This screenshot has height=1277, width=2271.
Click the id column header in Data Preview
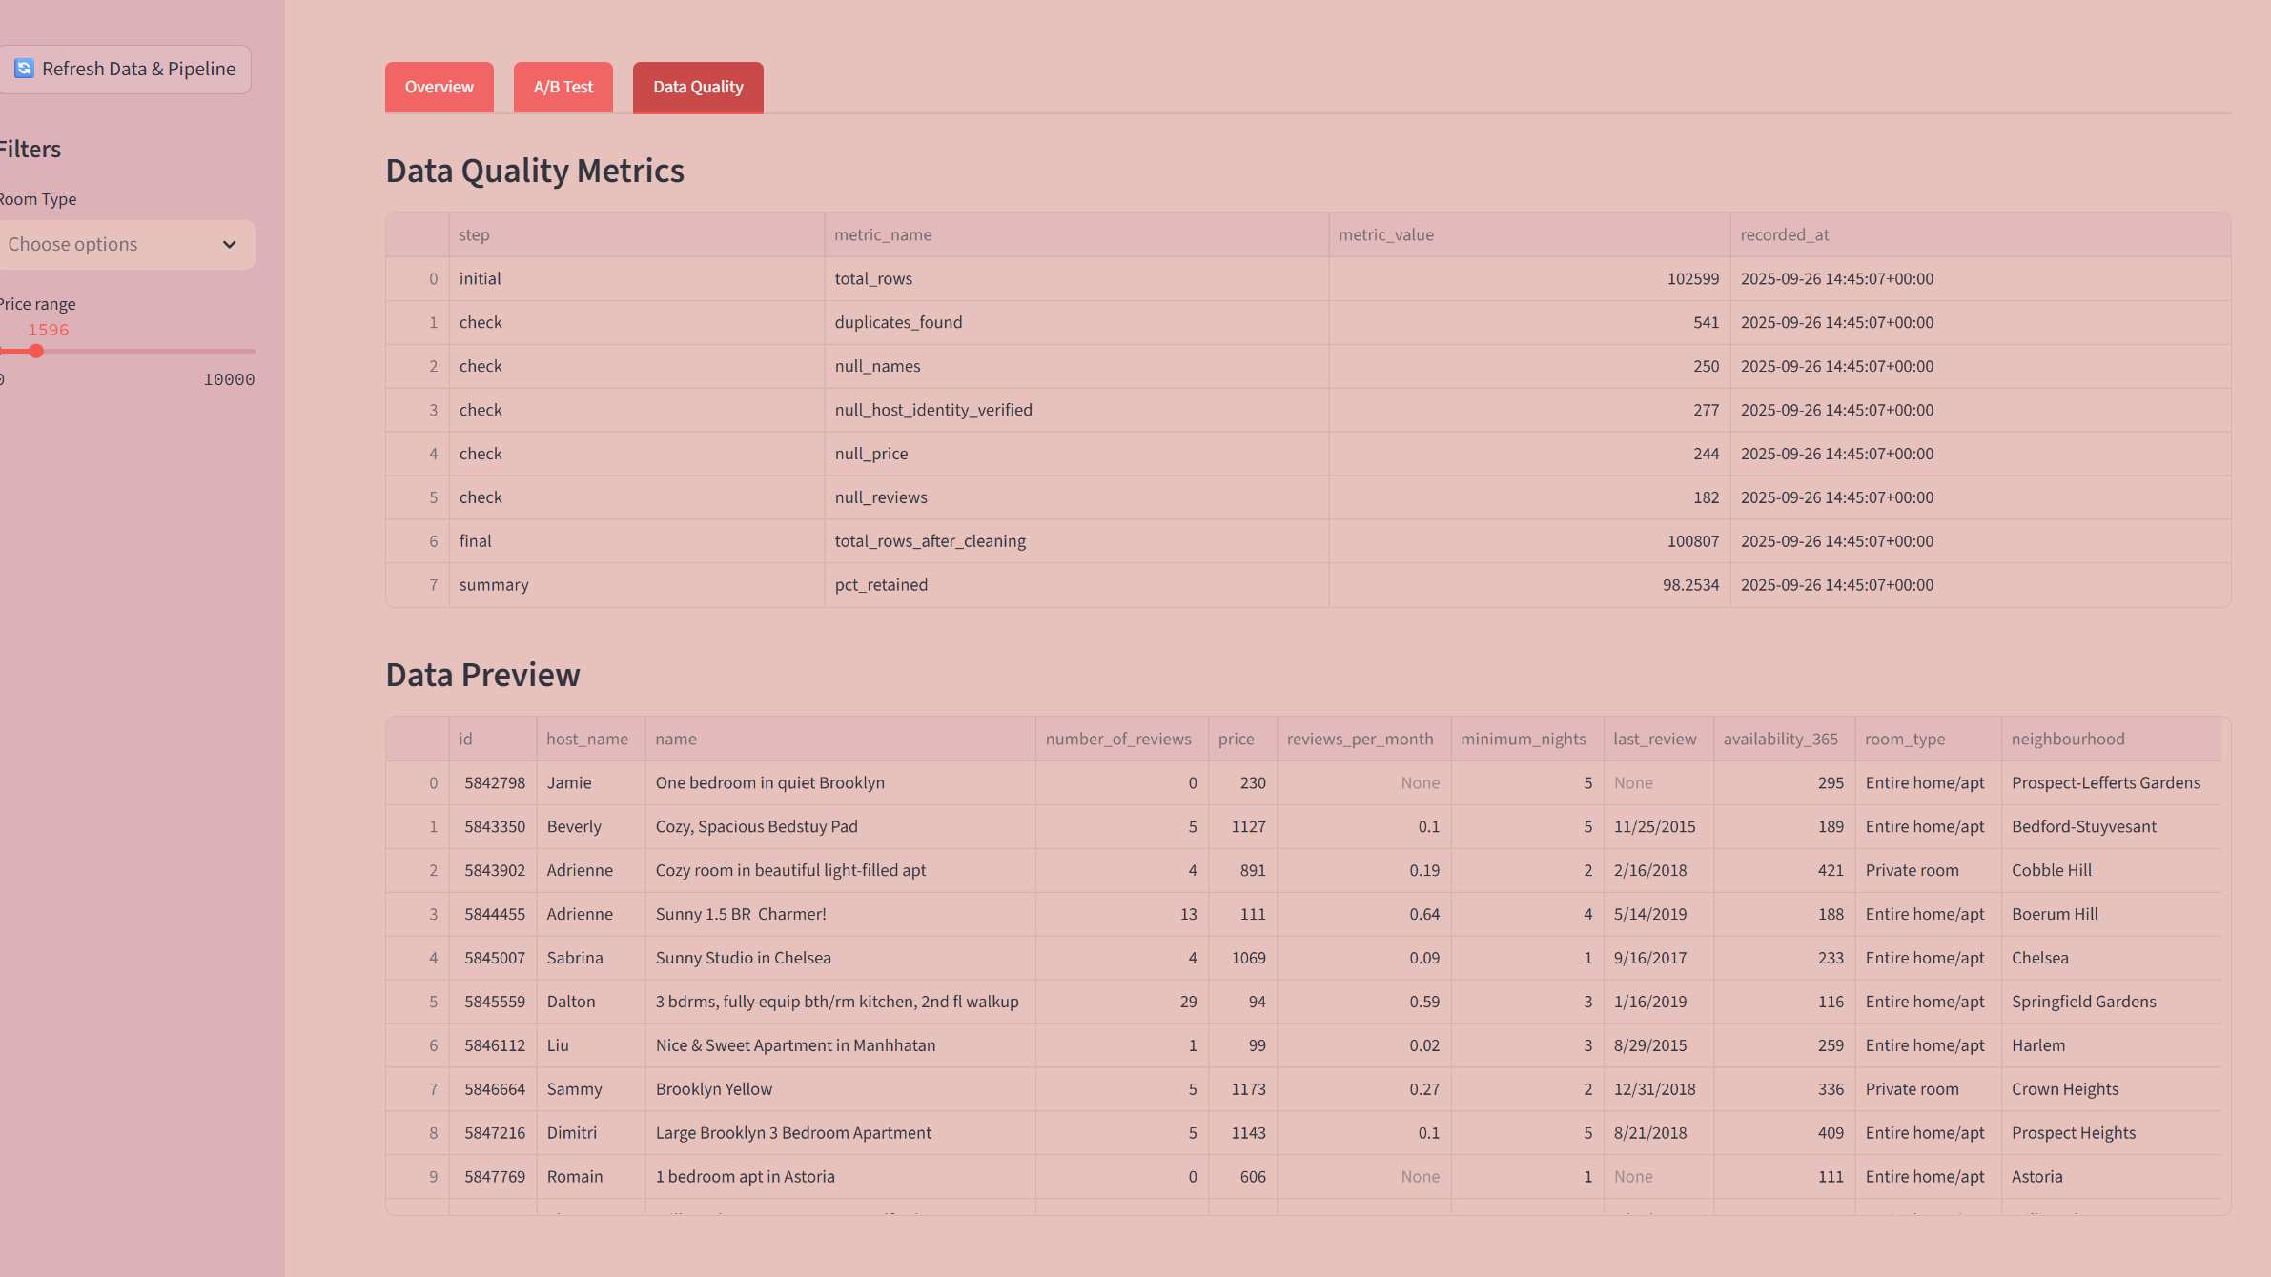(492, 739)
